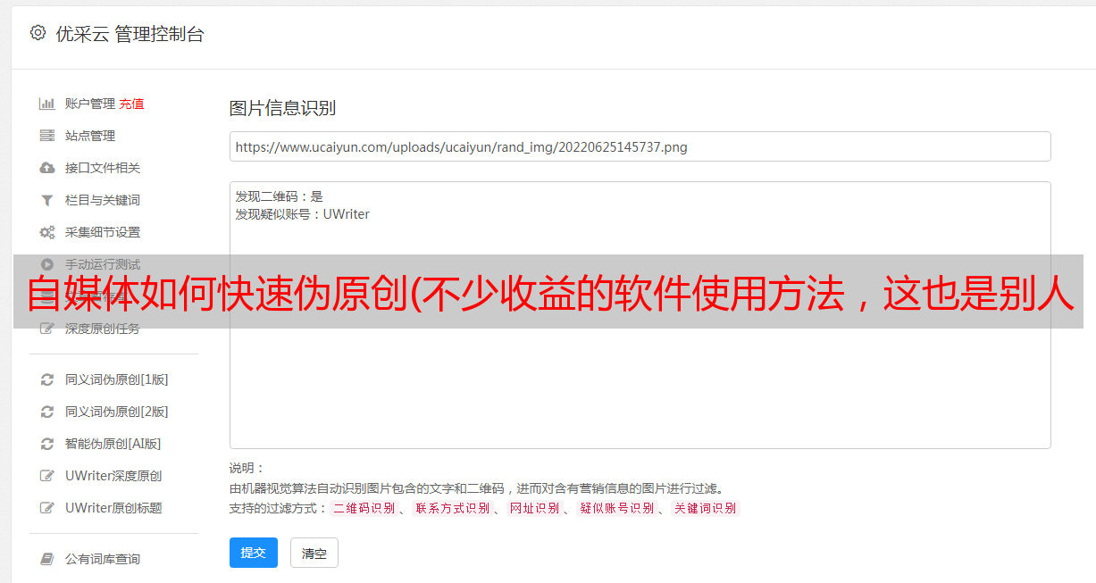
Task: Click the 关键词识别 tag
Action: [706, 508]
